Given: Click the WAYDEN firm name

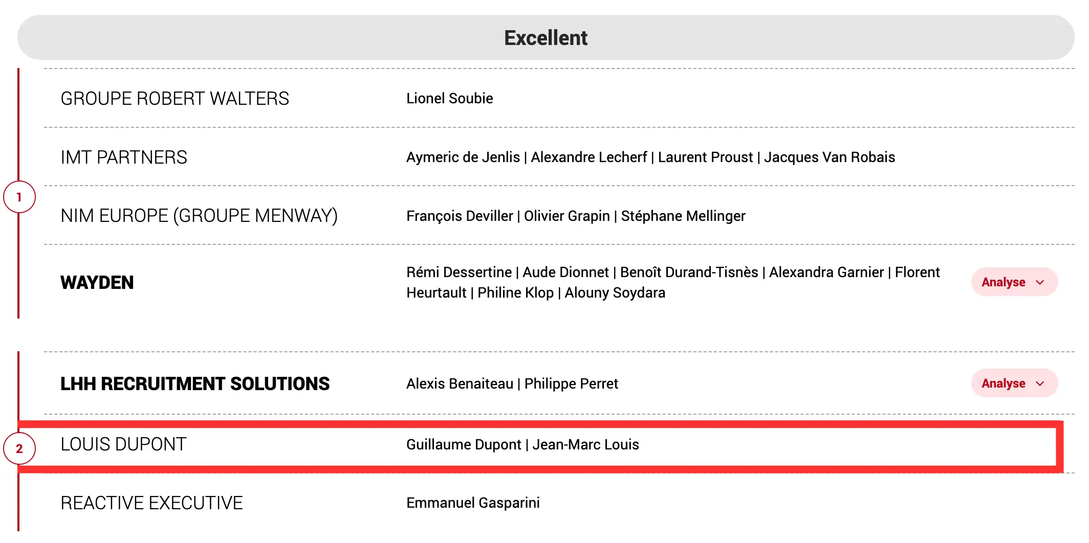Looking at the screenshot, I should (x=97, y=283).
